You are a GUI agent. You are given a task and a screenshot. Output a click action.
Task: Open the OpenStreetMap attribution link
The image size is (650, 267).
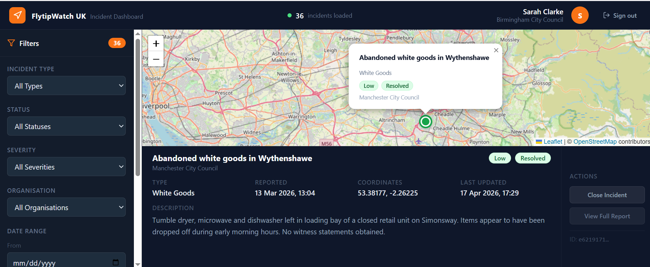595,142
